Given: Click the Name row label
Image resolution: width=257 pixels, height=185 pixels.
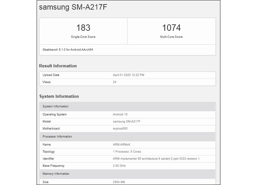Looking at the screenshot, I should point(47,144).
